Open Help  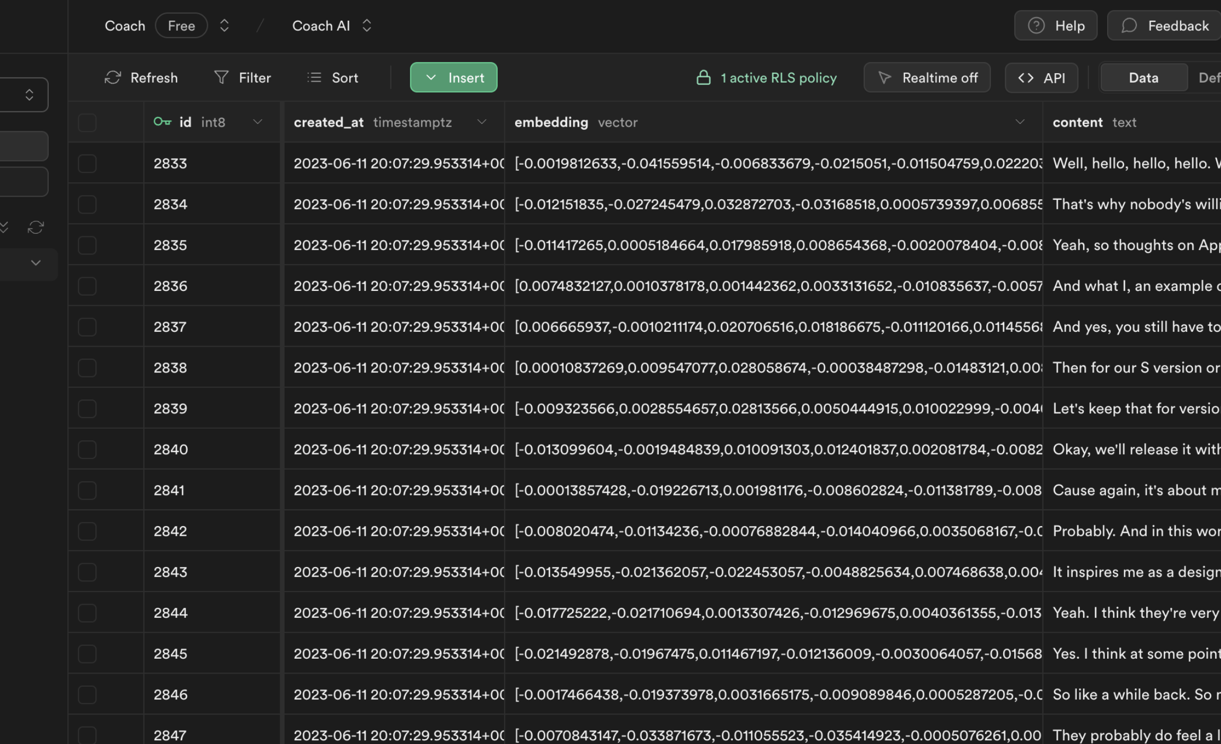point(1055,25)
